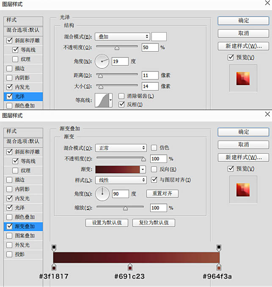Click the 距离(D) slider handle

100,76
